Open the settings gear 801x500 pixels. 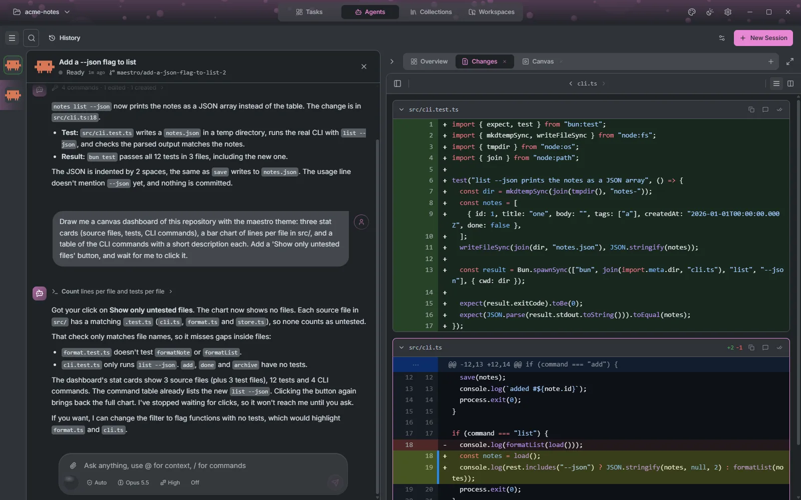(x=728, y=12)
